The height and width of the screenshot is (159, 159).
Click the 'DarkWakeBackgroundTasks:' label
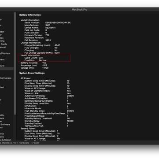tap(39, 101)
